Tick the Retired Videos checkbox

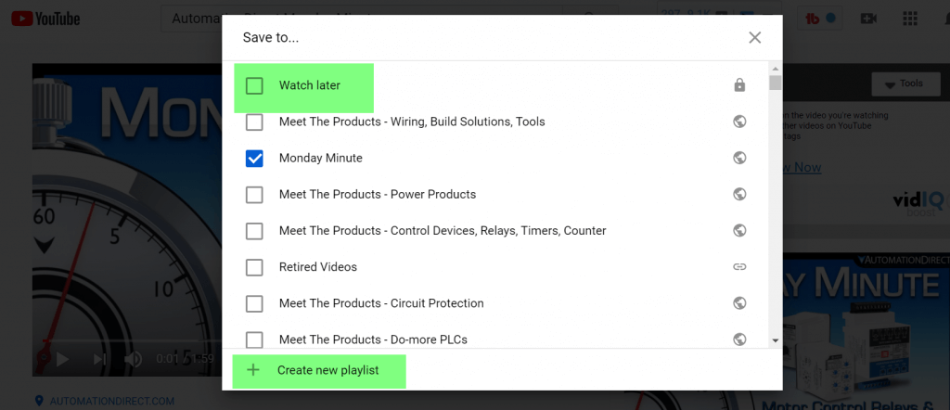coord(254,267)
